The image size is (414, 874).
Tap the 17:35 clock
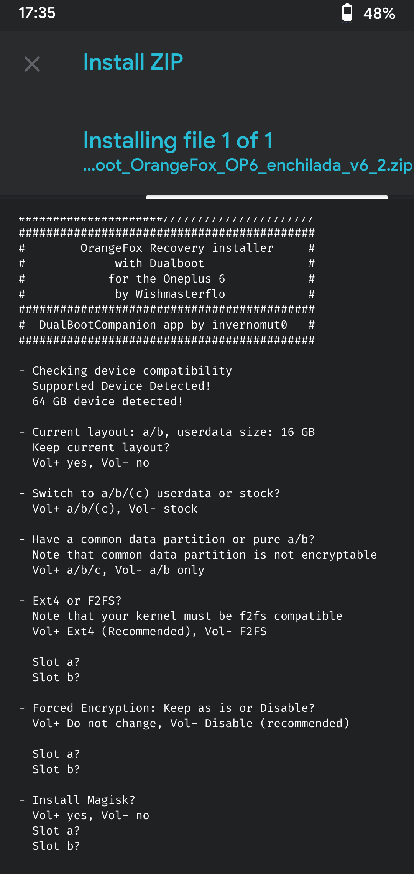pos(37,13)
